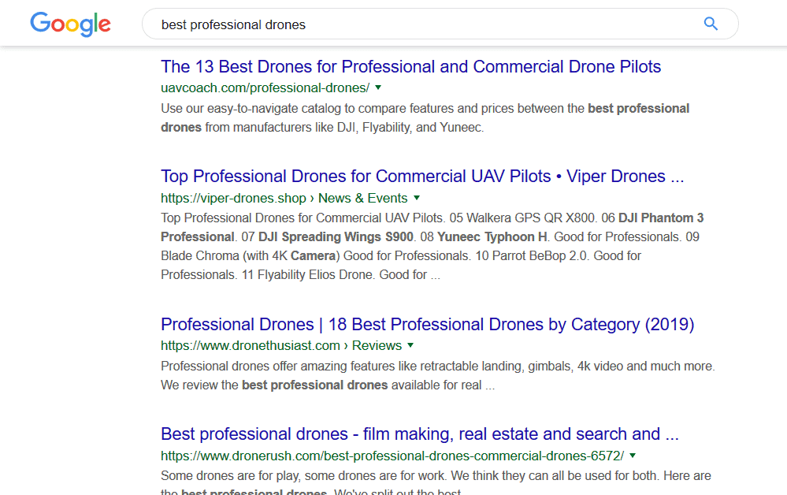Expand dropdown arrow after 'News & Events'
This screenshot has width=787, height=495.
pos(417,198)
